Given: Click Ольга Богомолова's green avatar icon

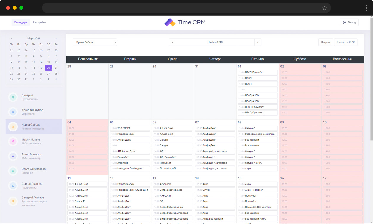Looking at the screenshot, I should tap(13, 171).
